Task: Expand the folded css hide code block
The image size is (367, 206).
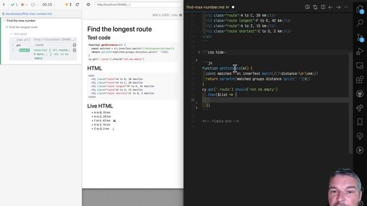Action: (x=199, y=52)
